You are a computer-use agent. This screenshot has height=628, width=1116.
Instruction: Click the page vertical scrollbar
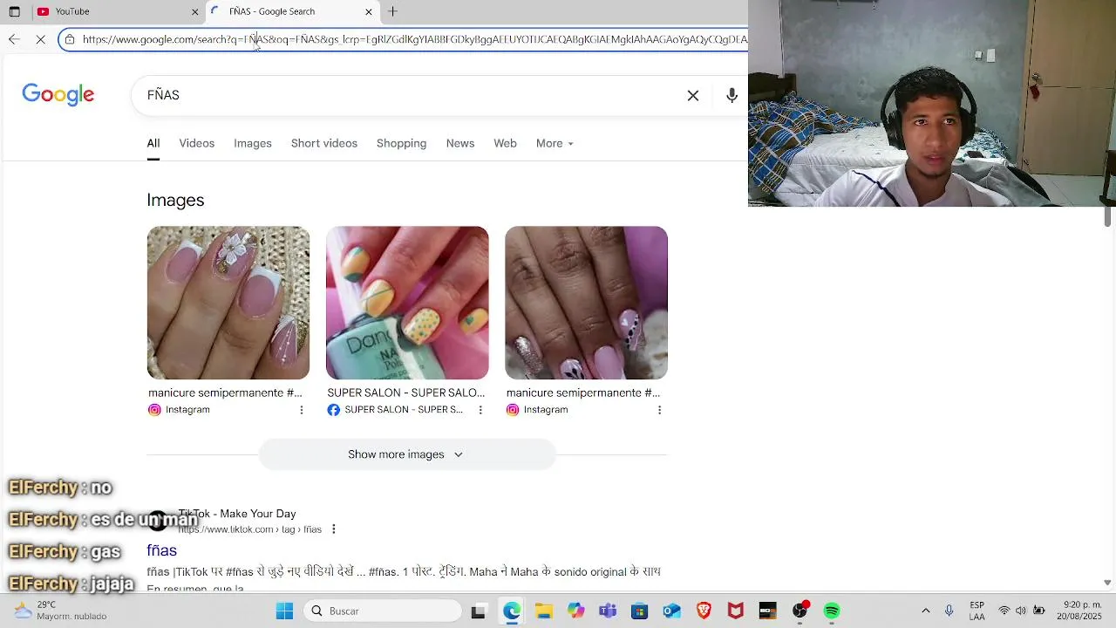(x=1107, y=215)
